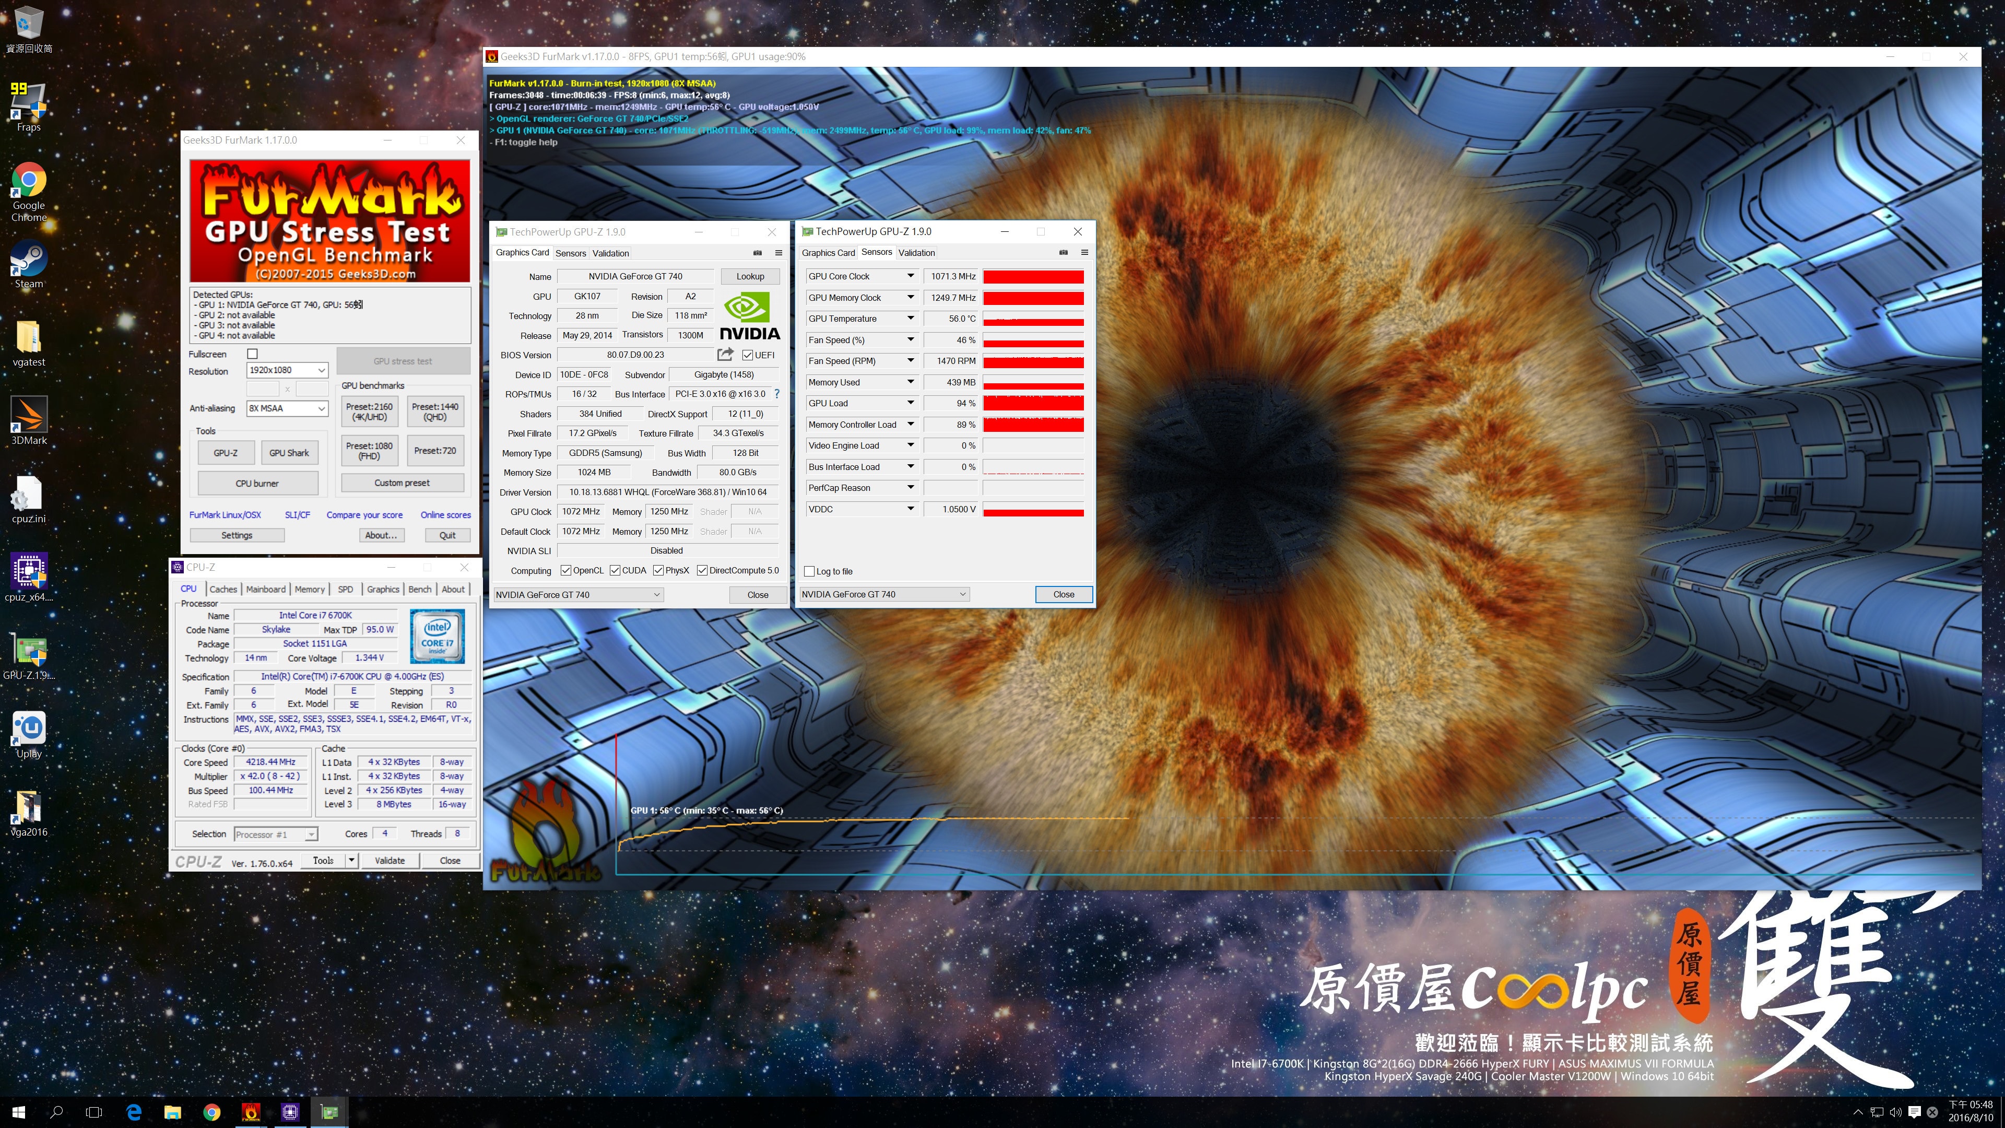Click the screenshot camera icon in GPU-Z Graphics Card window
2005x1128 pixels.
coord(757,253)
